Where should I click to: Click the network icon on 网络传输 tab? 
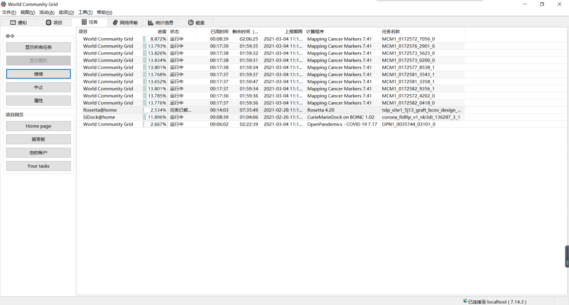point(115,23)
